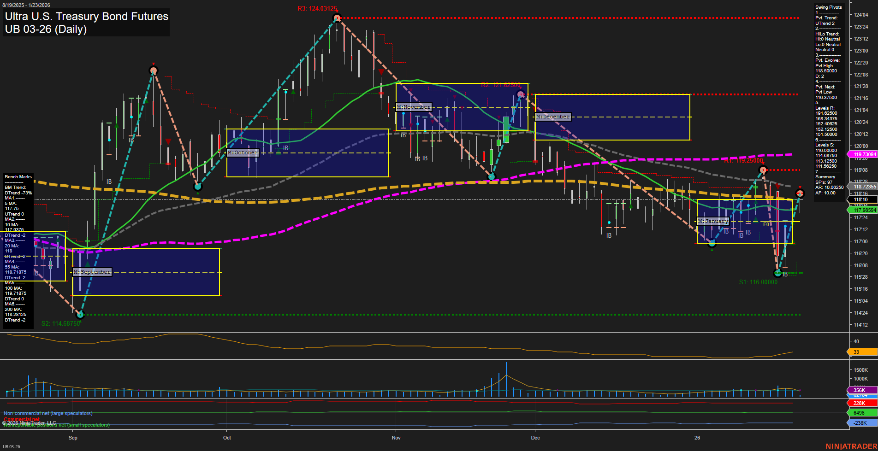Click the NinjaTrader logo in bottom corner
Screen dimensions: 878x451
coord(851,446)
